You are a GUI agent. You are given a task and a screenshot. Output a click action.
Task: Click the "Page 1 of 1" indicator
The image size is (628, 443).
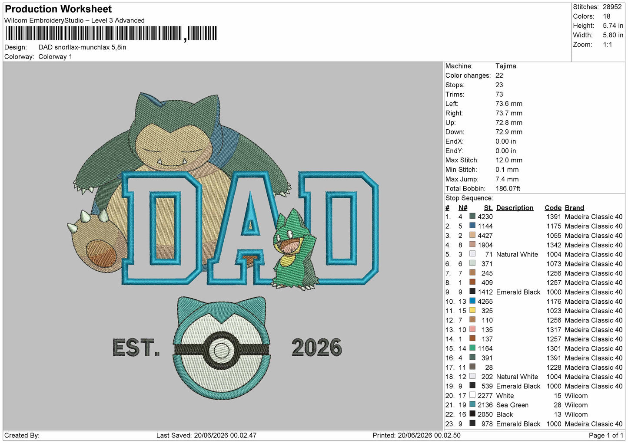click(x=606, y=435)
